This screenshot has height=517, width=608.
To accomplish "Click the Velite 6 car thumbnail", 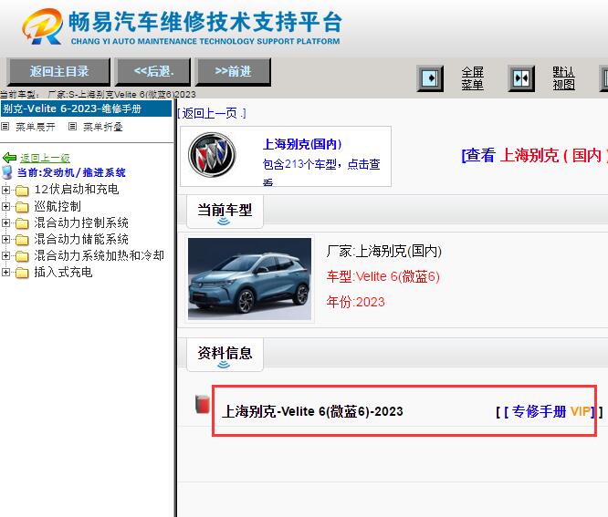I will coord(249,279).
